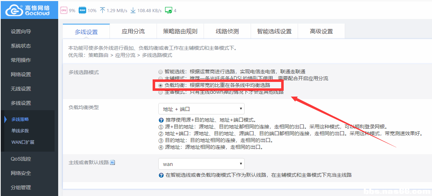This screenshot has height=196, width=432.
Task: Select 负载均衡 radio button
Action: tap(161, 85)
